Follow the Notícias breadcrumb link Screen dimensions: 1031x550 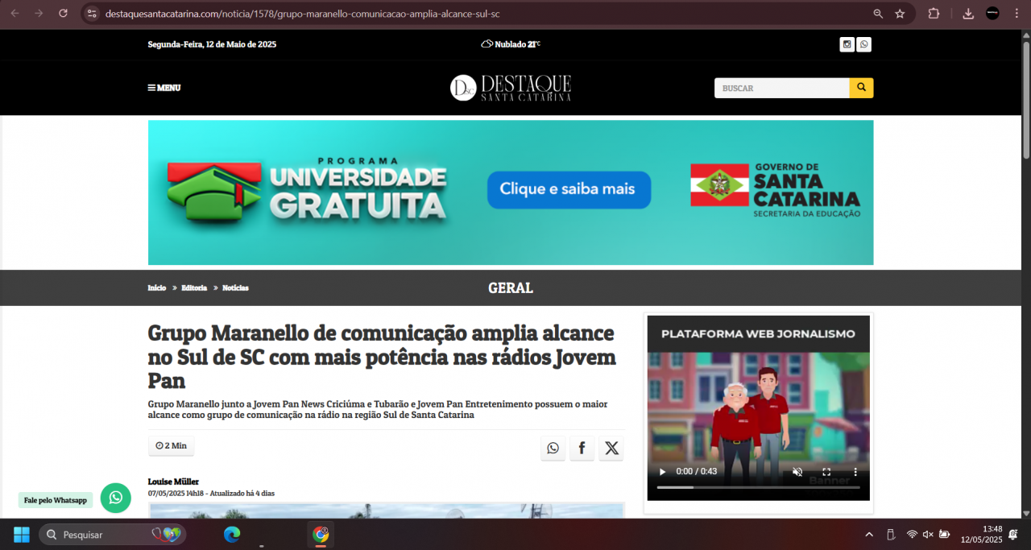(x=236, y=288)
